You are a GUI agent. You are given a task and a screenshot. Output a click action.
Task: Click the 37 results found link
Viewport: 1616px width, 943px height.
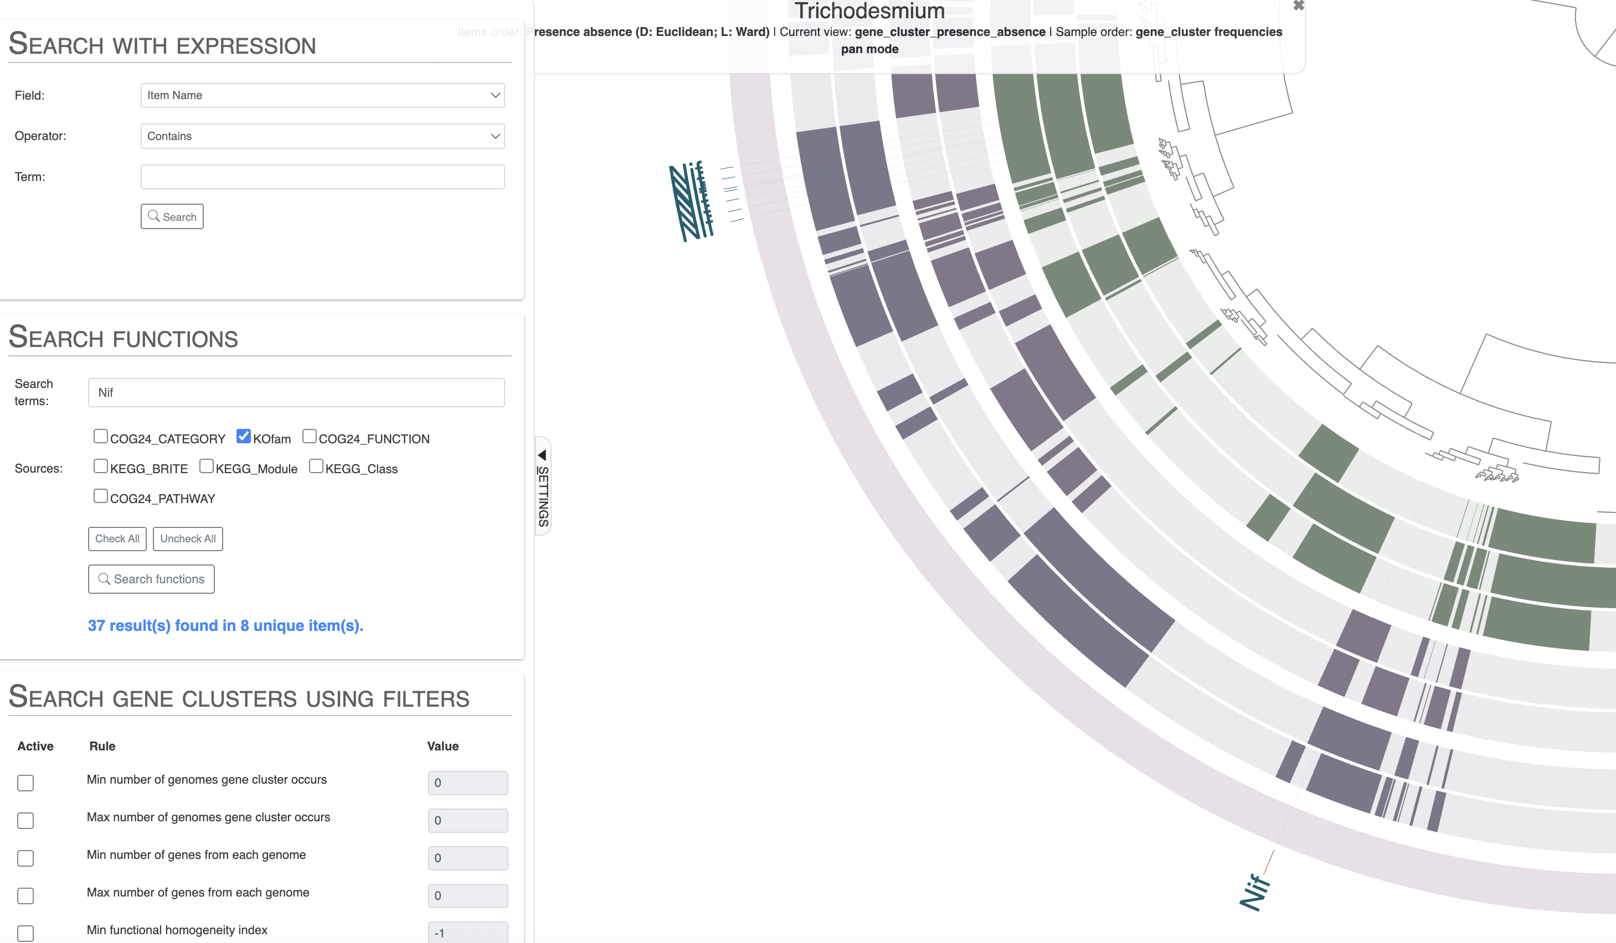[226, 625]
